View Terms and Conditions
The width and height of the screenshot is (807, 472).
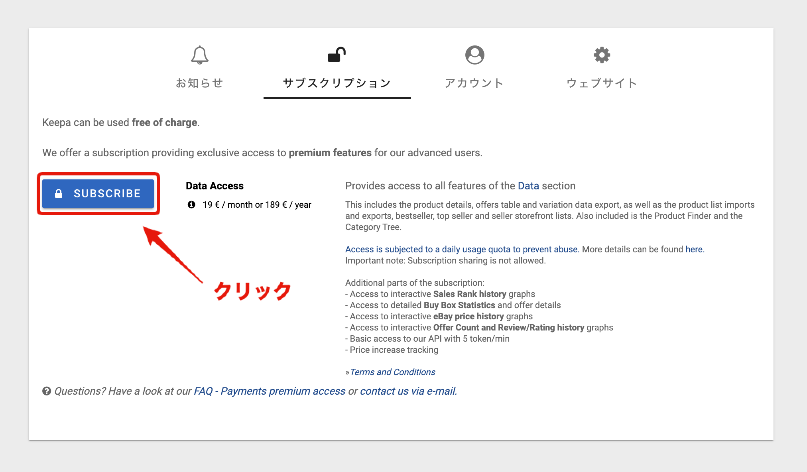[393, 372]
